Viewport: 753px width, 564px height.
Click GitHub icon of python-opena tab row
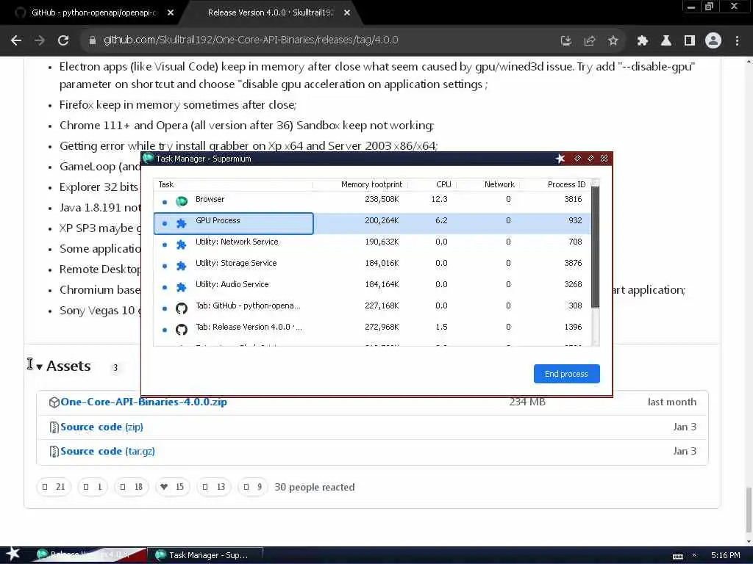(x=182, y=308)
